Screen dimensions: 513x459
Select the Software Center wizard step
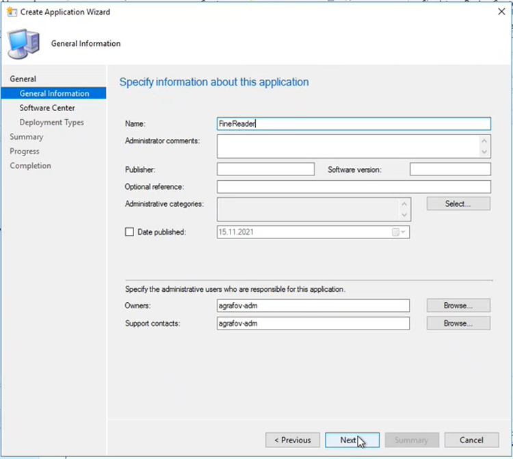pos(47,108)
